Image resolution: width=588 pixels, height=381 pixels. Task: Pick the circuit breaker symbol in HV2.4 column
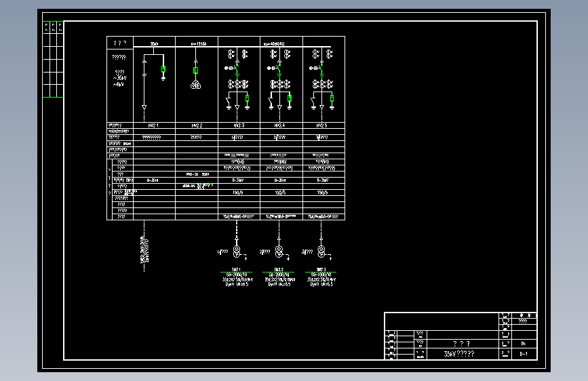pos(279,68)
